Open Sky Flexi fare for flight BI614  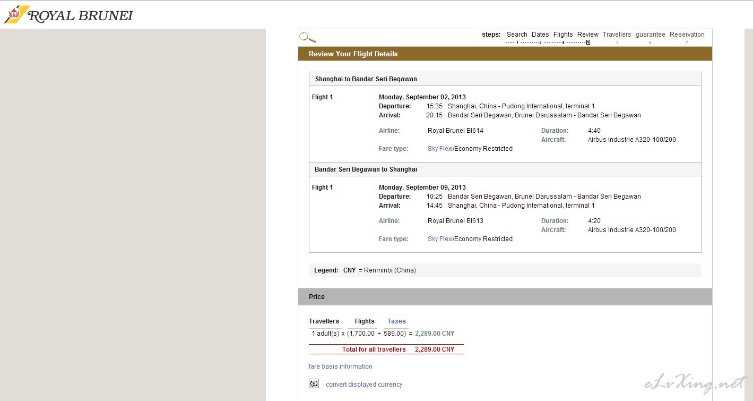pyautogui.click(x=440, y=149)
